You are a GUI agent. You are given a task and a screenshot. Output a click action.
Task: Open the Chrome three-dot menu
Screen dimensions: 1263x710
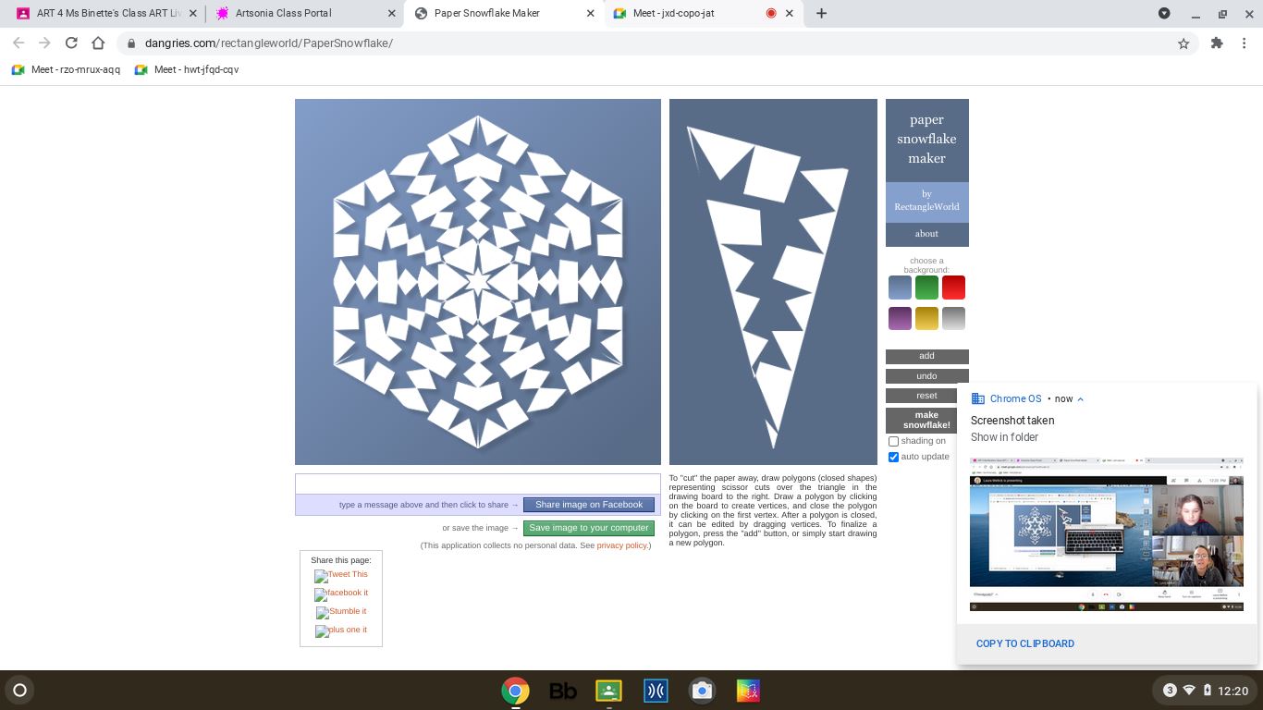click(1245, 43)
